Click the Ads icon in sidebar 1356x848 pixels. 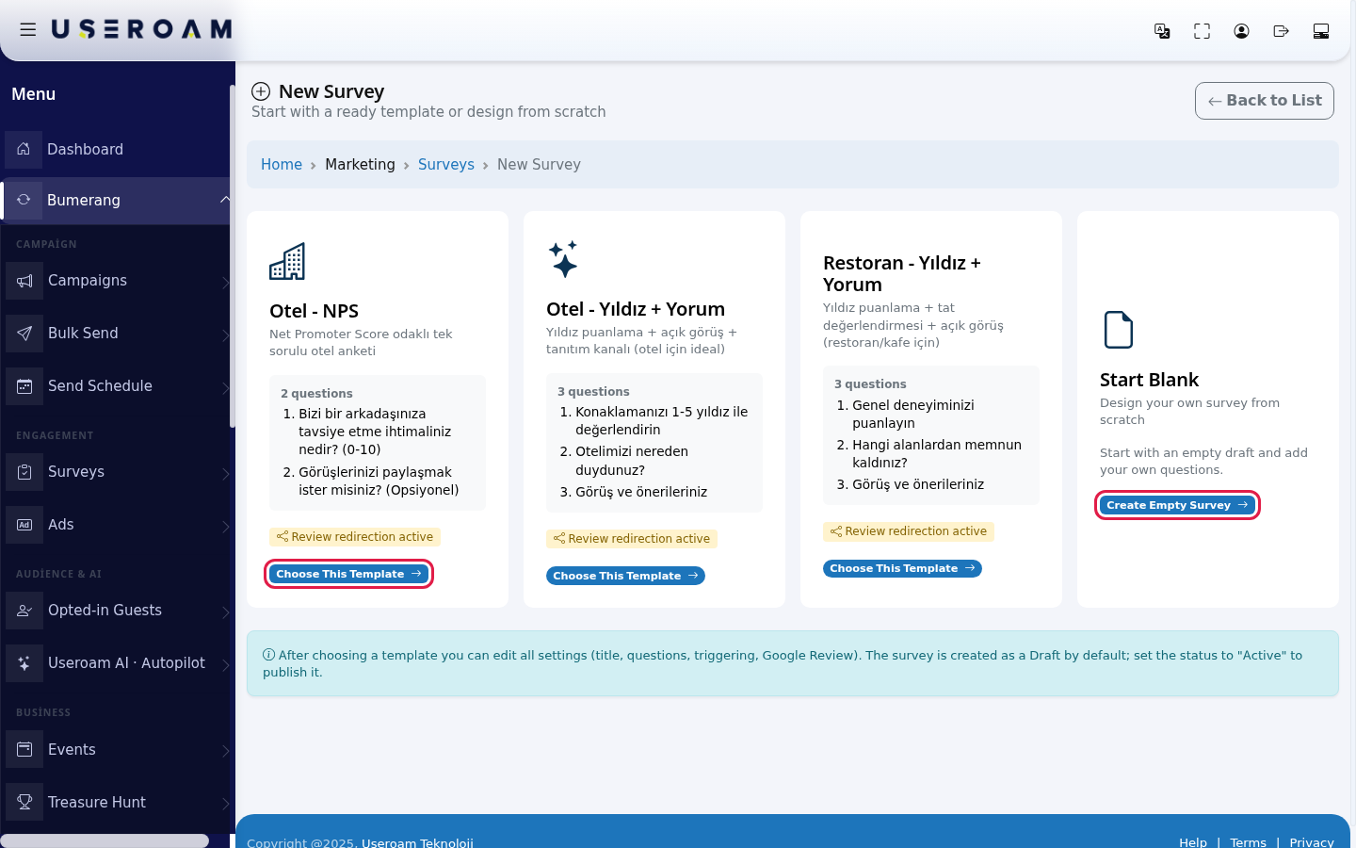pyautogui.click(x=24, y=525)
